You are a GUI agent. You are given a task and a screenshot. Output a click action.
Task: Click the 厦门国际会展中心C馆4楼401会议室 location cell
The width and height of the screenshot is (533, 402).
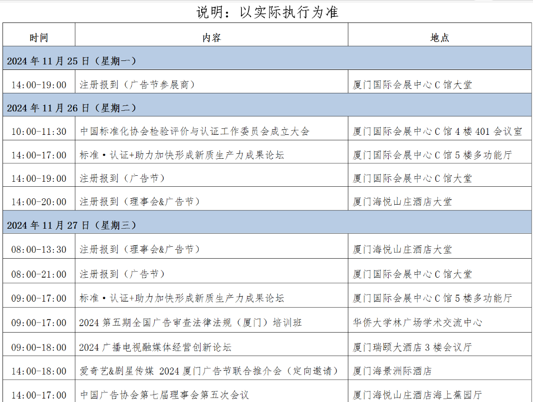click(438, 132)
